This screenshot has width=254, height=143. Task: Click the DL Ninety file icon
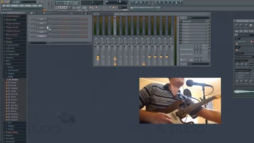tap(7, 111)
